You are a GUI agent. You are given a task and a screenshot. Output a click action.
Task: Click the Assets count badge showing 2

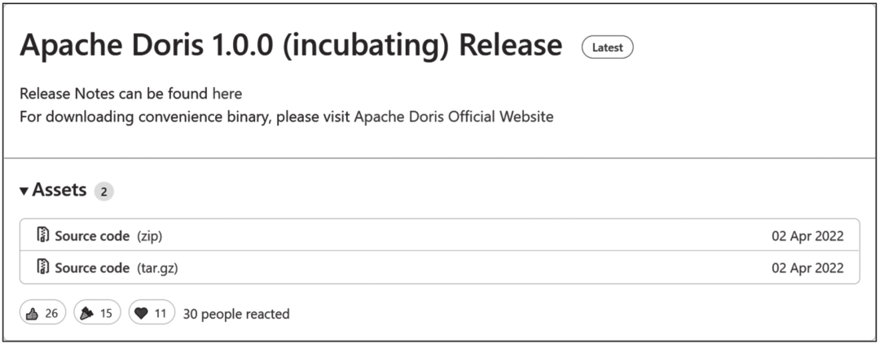pyautogui.click(x=103, y=192)
